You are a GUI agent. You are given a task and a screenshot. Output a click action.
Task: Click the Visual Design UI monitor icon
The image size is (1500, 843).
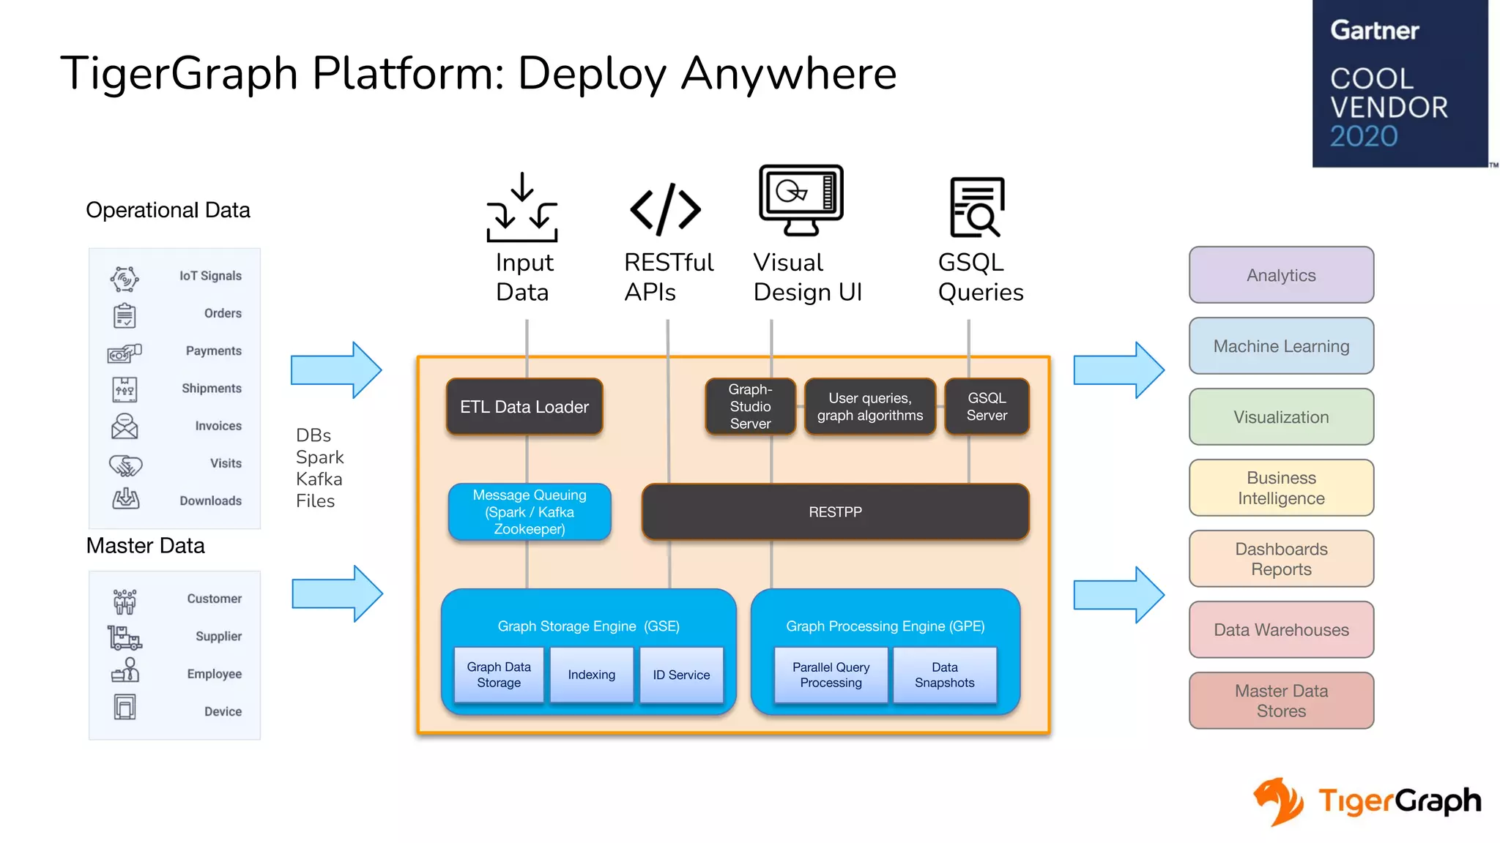tap(801, 200)
